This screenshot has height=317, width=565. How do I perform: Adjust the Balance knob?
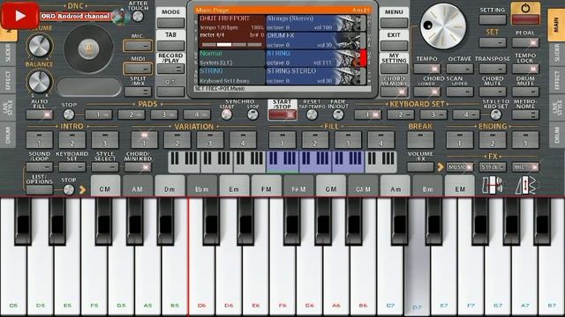(39, 82)
